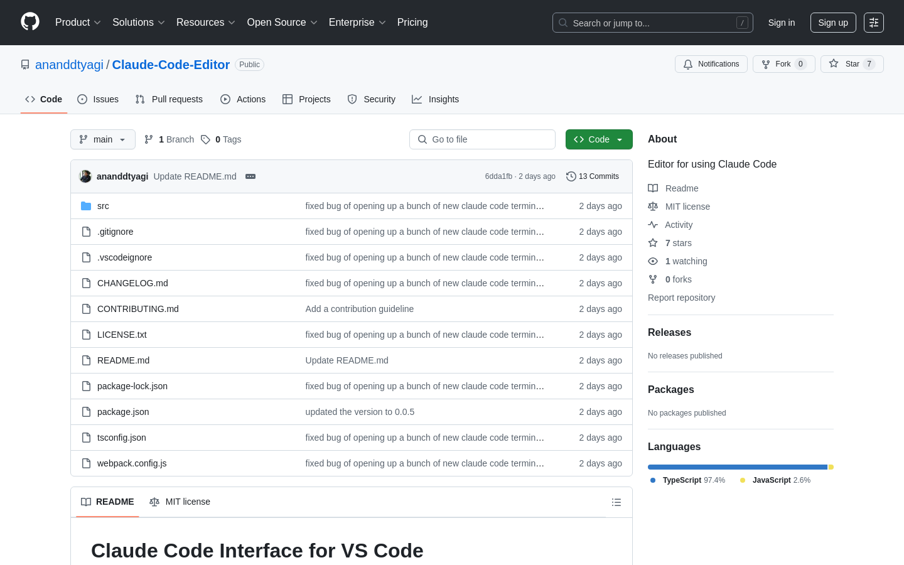The height and width of the screenshot is (565, 904).
Task: Click the file icon next to tsconfig.json
Action: pos(86,438)
